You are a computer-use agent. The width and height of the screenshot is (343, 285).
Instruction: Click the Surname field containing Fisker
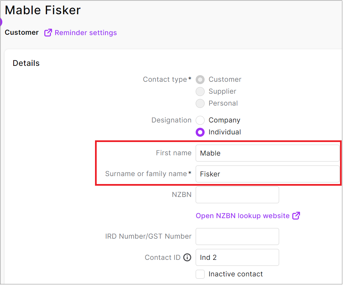click(268, 174)
